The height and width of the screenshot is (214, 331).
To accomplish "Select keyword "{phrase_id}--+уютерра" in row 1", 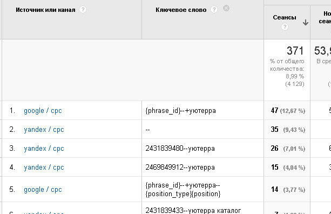I will click(x=181, y=110).
